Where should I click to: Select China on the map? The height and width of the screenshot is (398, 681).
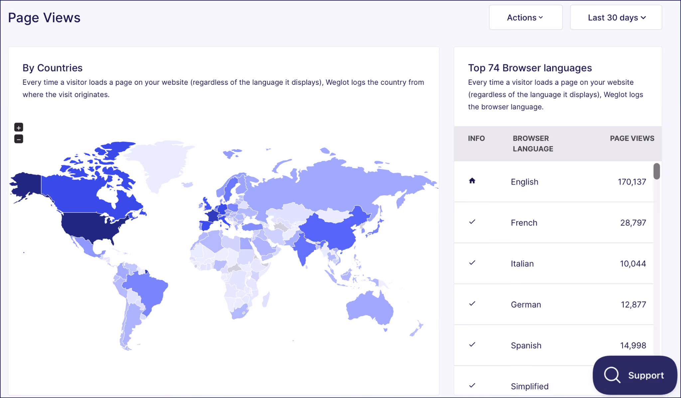click(x=333, y=229)
